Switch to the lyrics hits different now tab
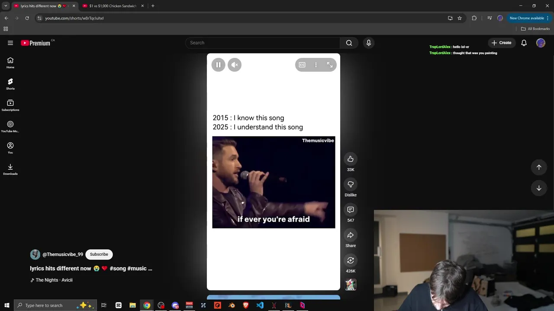 [x=41, y=6]
